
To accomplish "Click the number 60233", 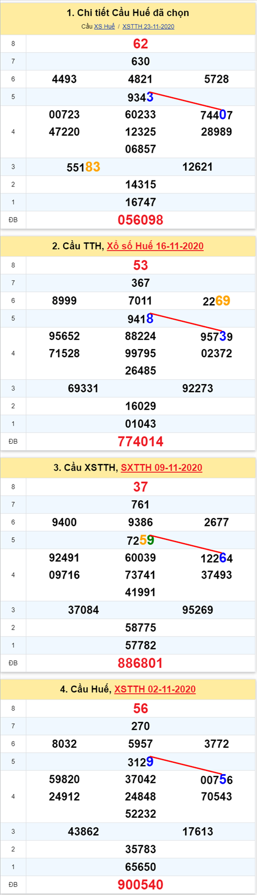I will pyautogui.click(x=140, y=114).
